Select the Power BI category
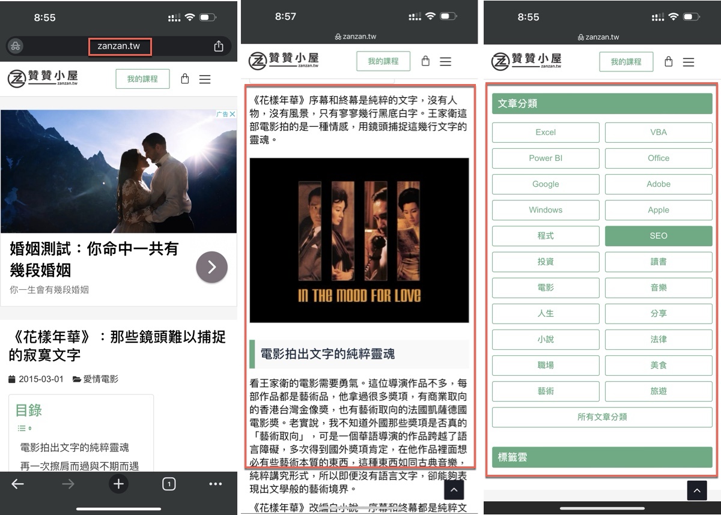This screenshot has width=721, height=515. pyautogui.click(x=546, y=158)
